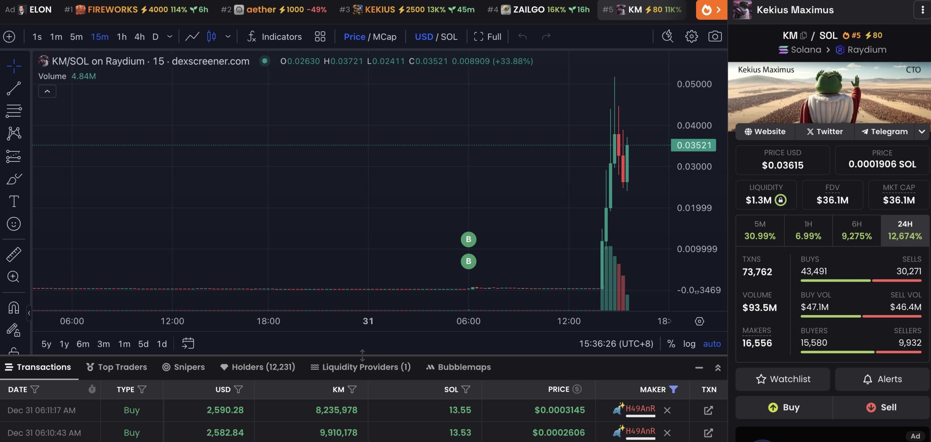Image resolution: width=931 pixels, height=442 pixels.
Task: Open the Liquidity Providers tab
Action: pos(360,367)
